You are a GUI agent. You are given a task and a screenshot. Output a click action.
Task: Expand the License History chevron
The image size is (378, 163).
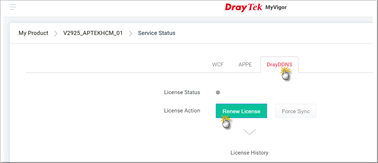(250, 132)
